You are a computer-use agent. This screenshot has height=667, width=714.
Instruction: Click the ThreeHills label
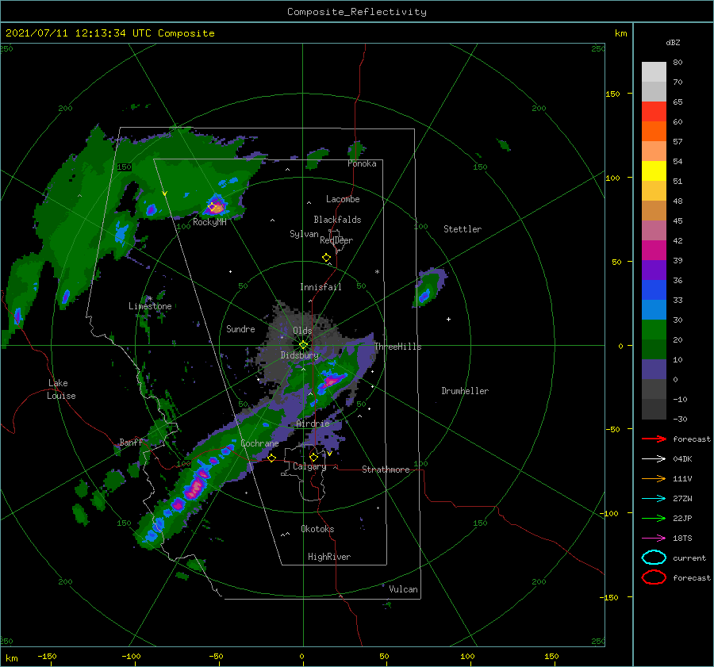pyautogui.click(x=398, y=347)
